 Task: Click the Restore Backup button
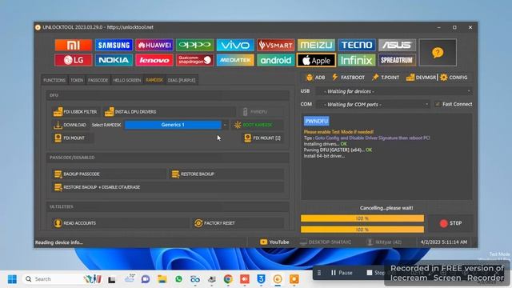226,174
